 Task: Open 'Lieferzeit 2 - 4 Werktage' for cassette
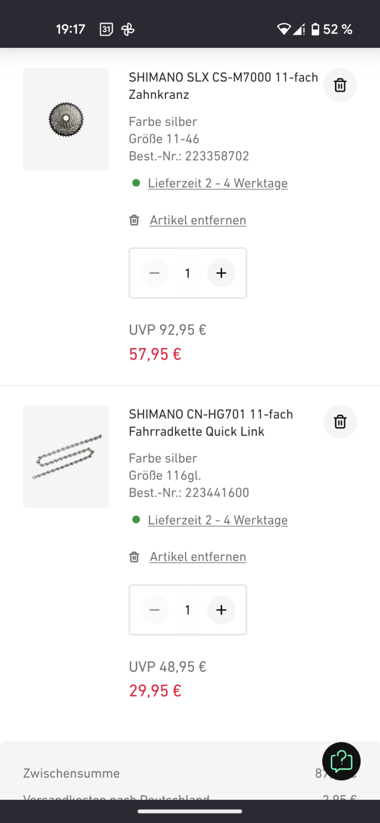pyautogui.click(x=218, y=183)
